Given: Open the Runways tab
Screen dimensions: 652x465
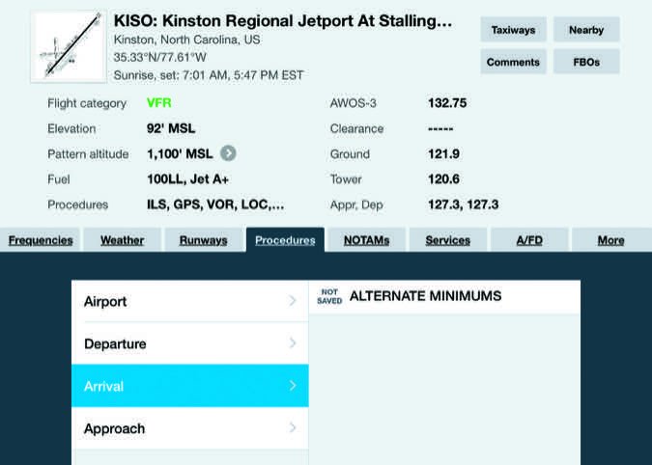Looking at the screenshot, I should 203,240.
